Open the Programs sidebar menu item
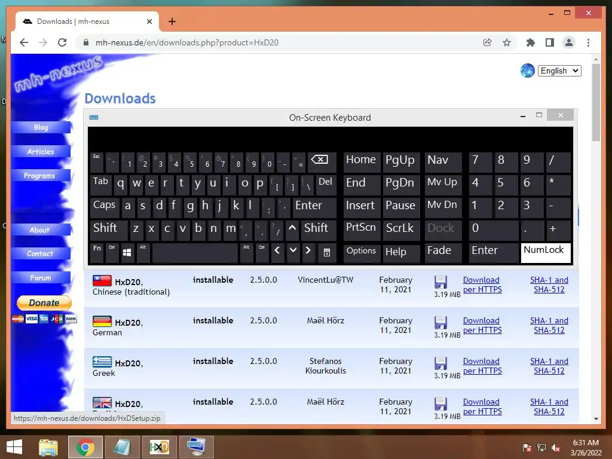Image resolution: width=612 pixels, height=459 pixels. pos(41,176)
